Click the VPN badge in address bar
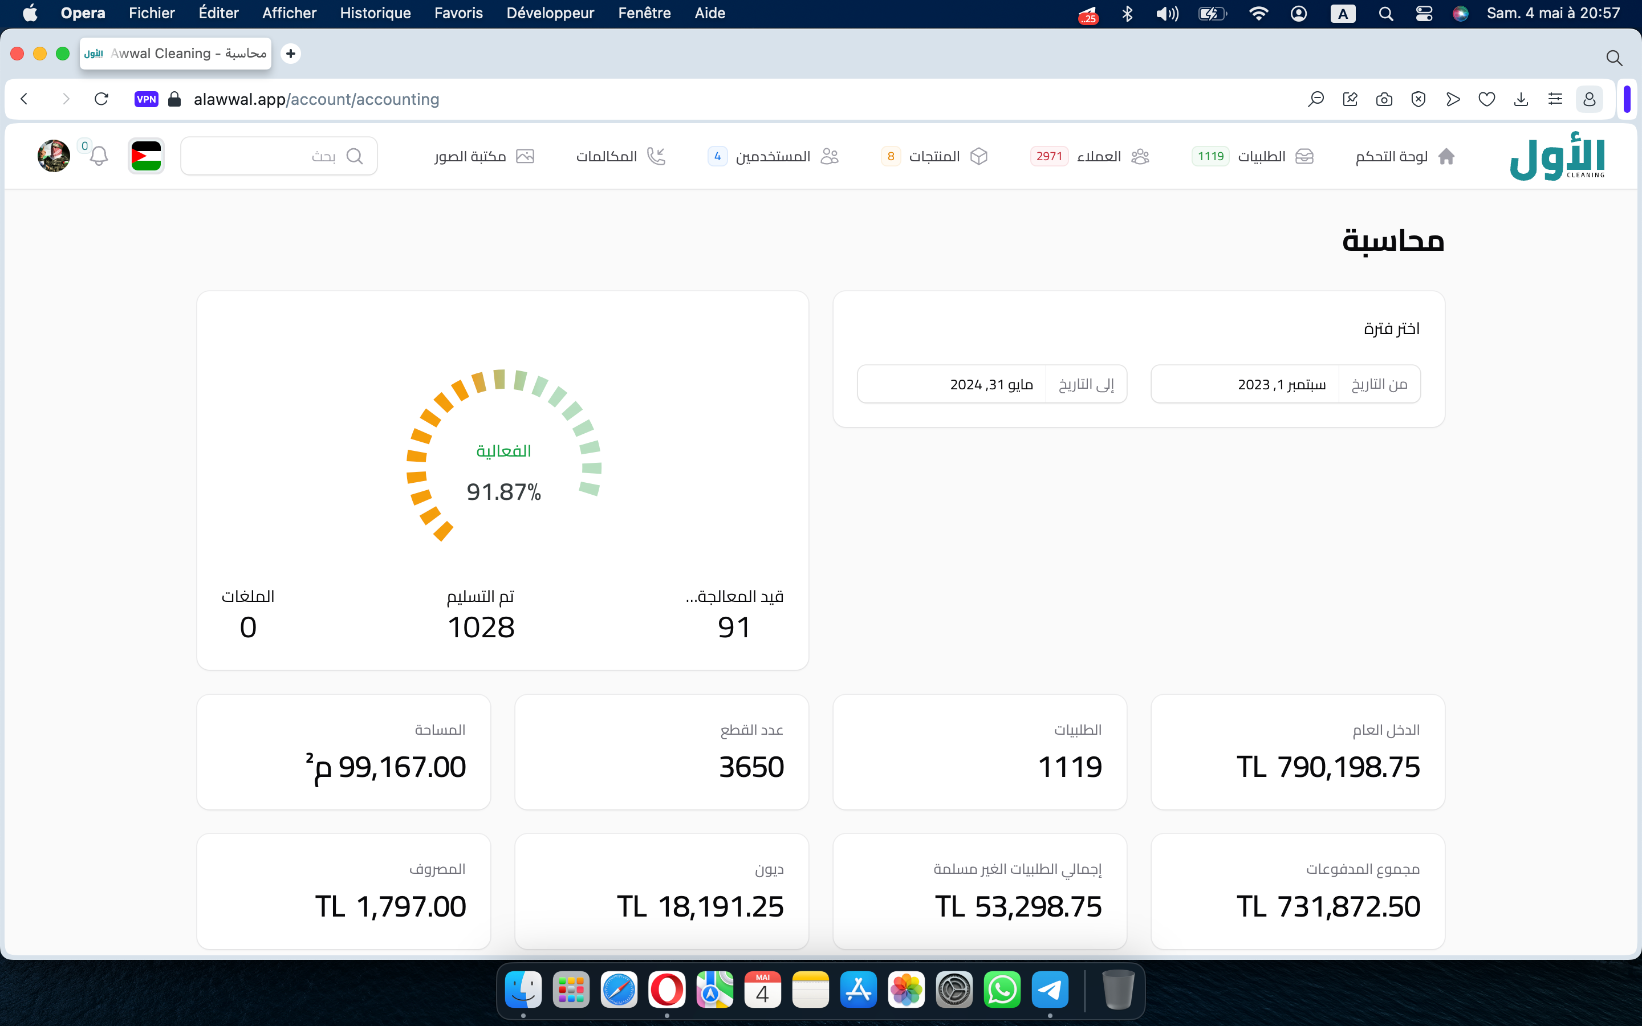 [x=146, y=99]
